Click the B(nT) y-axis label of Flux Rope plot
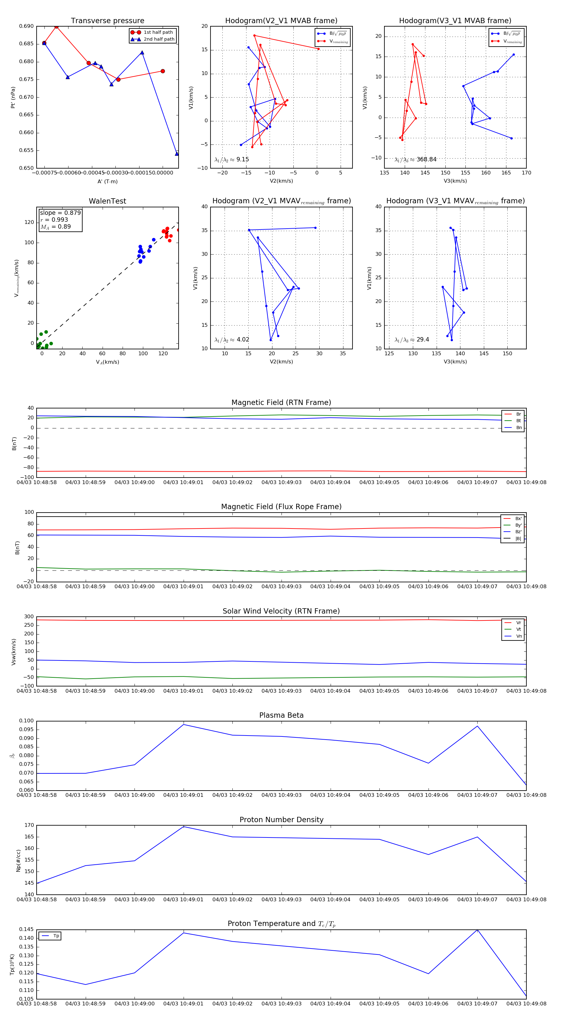Screen dimensions: 563x1032 [17, 548]
